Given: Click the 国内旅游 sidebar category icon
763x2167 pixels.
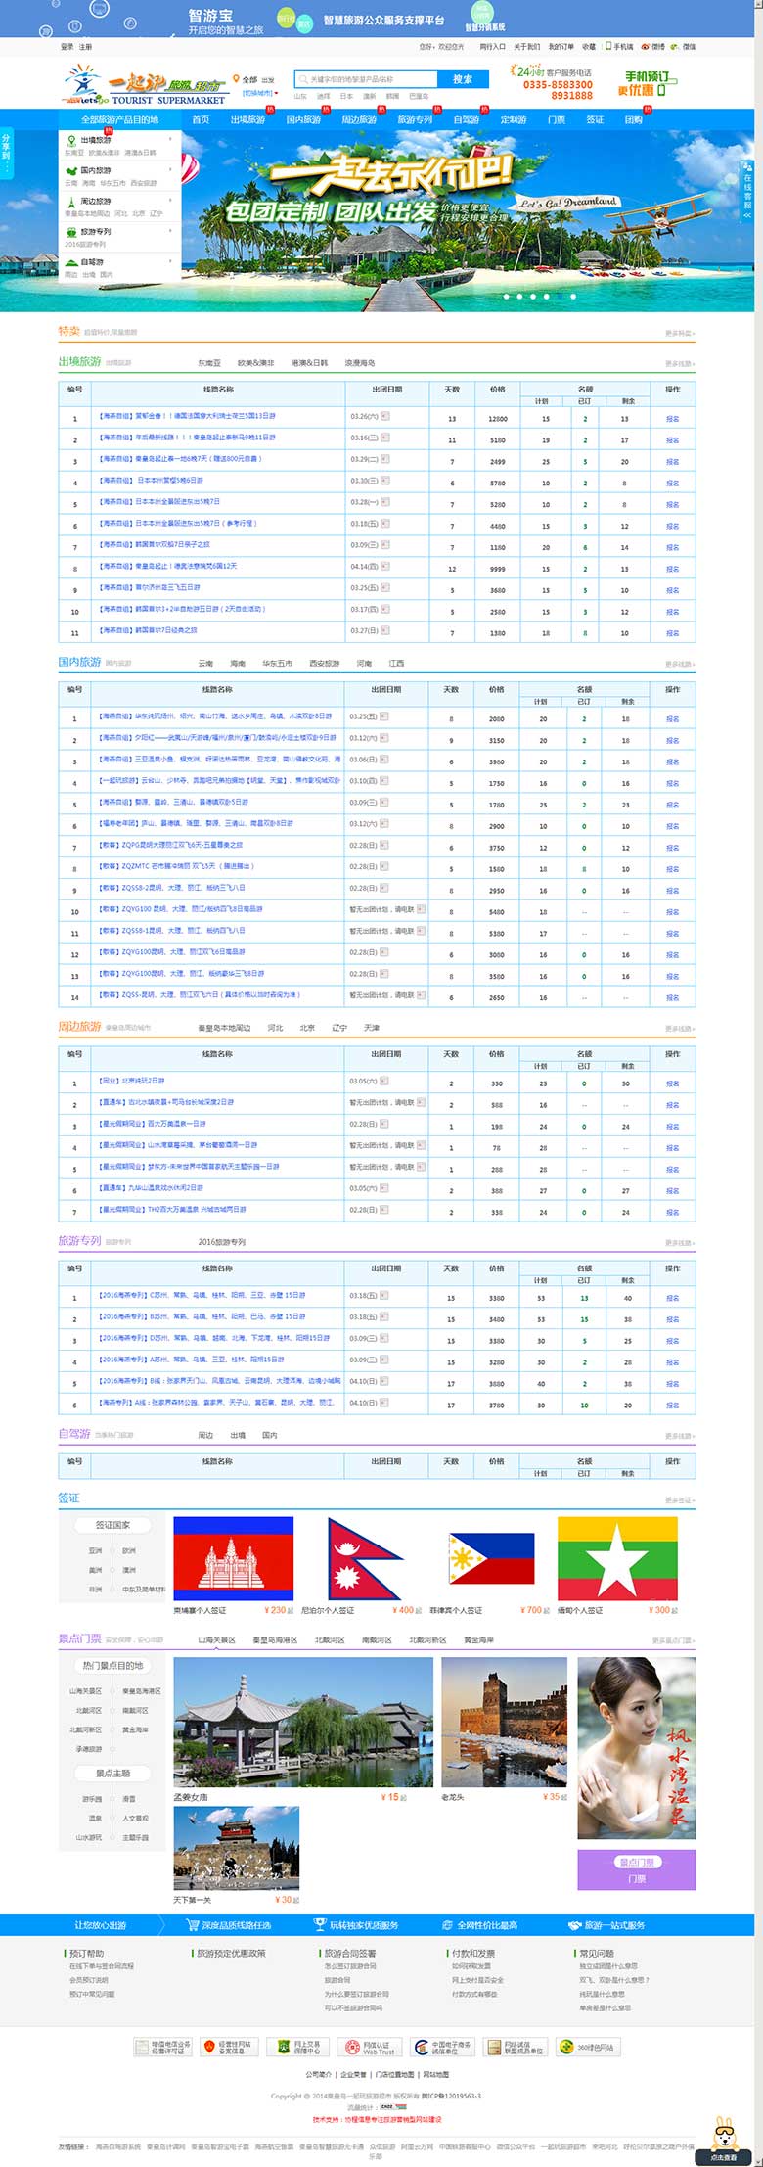Looking at the screenshot, I should pos(71,170).
